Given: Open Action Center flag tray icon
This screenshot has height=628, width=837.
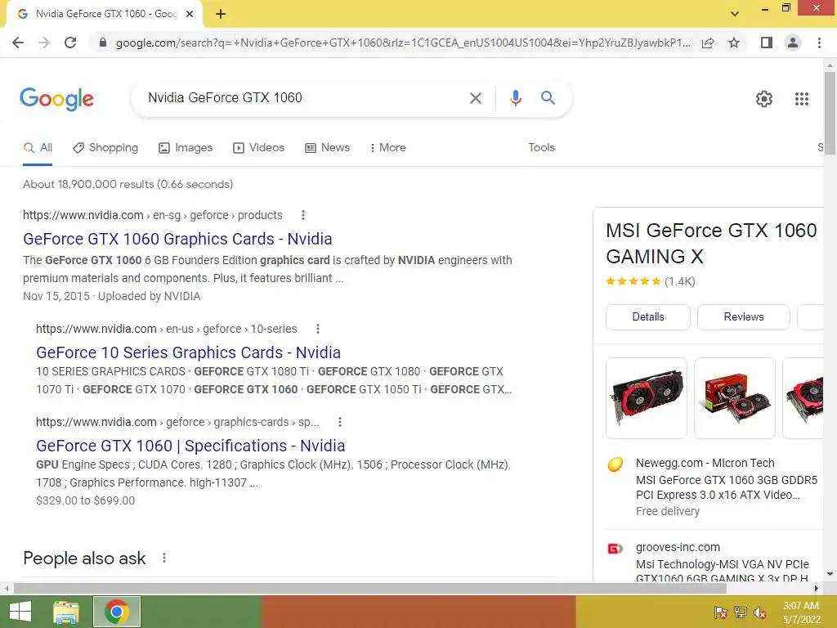Looking at the screenshot, I should click(721, 612).
